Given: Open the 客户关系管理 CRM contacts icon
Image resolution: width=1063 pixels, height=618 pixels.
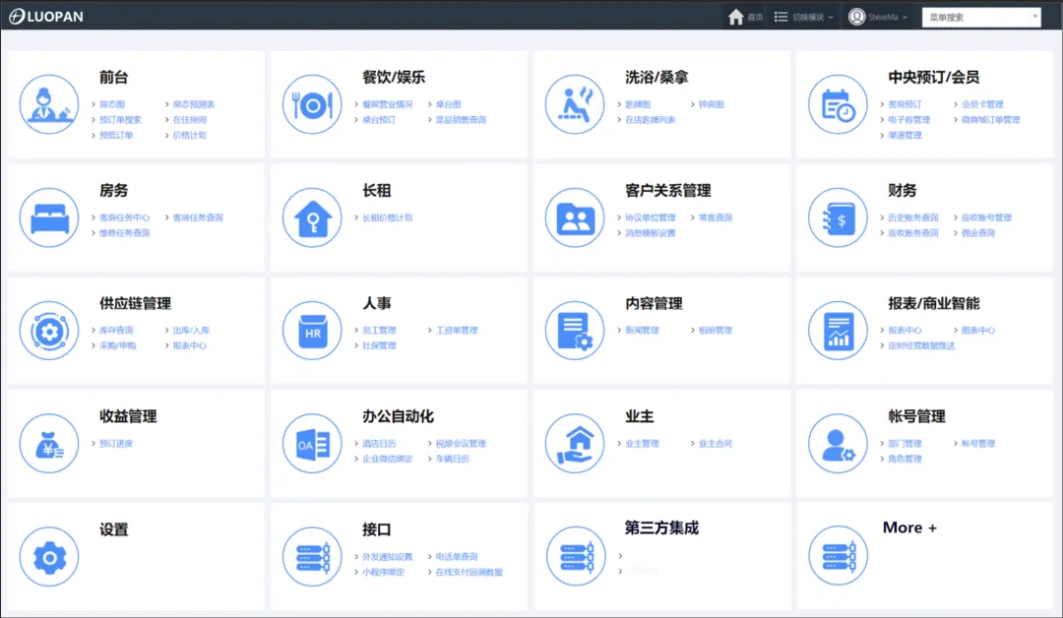Looking at the screenshot, I should (575, 216).
